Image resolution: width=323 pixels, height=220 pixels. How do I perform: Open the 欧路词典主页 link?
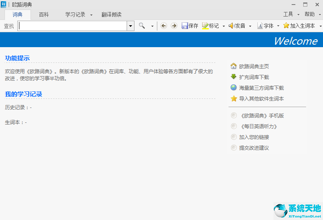[x=254, y=66]
